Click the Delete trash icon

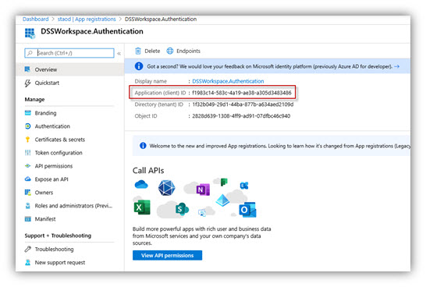point(138,51)
